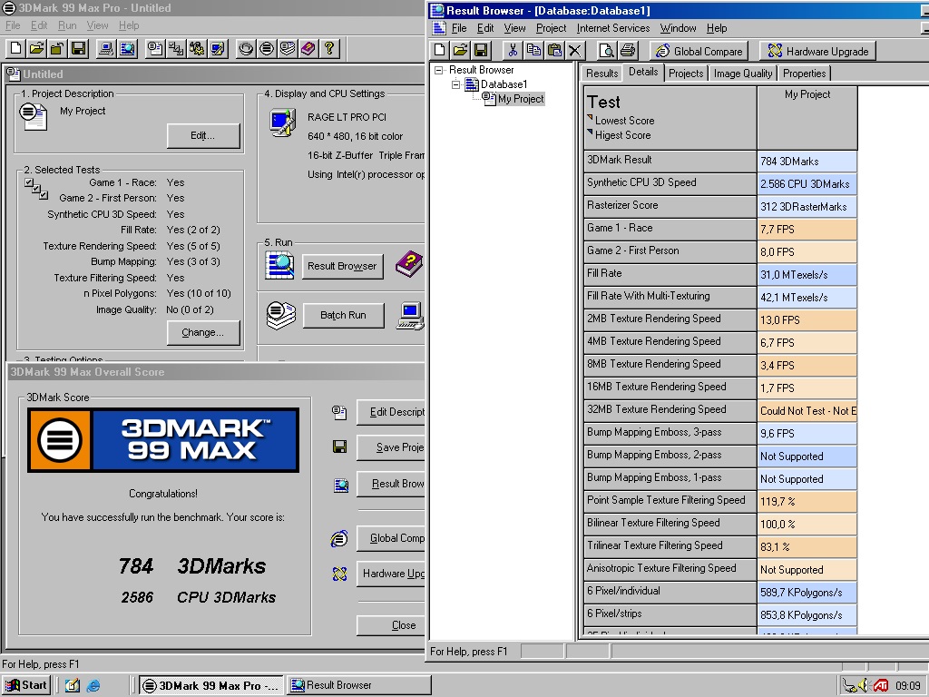Switch to the Properties tab
929x697 pixels.
804,74
